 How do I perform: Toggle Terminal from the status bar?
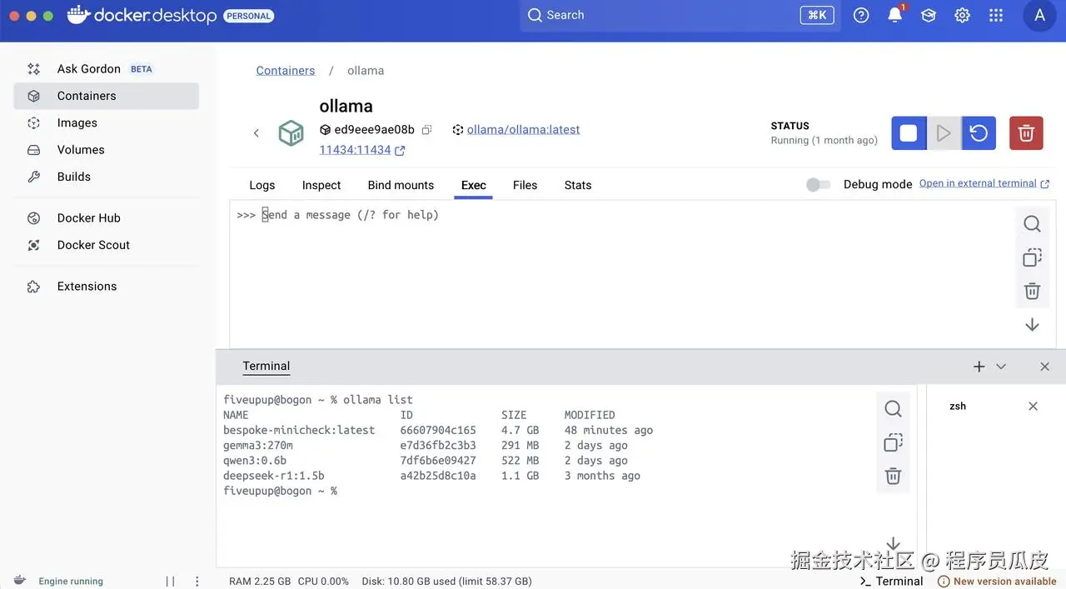[x=891, y=582]
